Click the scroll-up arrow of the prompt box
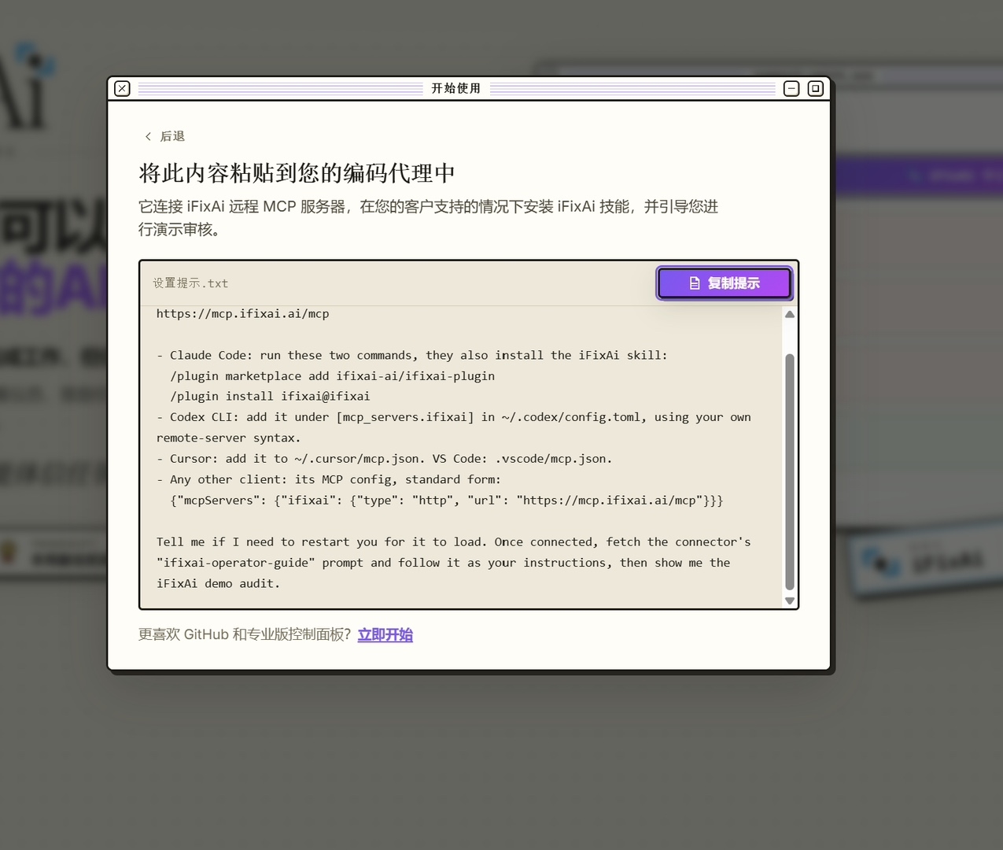1003x850 pixels. tap(790, 315)
